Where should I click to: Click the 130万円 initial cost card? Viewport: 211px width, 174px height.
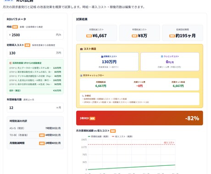pyautogui.click(x=109, y=62)
